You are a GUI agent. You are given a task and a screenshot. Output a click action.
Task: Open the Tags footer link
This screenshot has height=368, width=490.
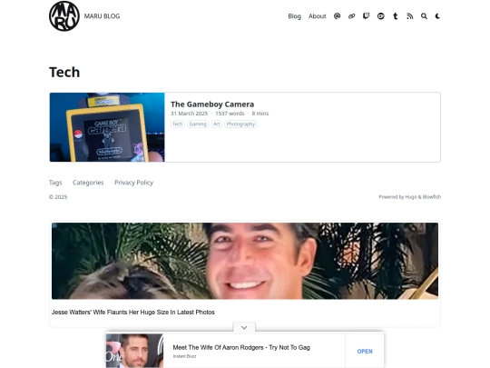tap(55, 183)
